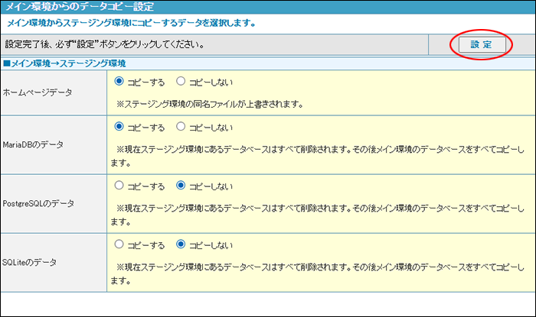This screenshot has width=536, height=317.
Task: Select コピーしない radio for ホームページデータ
Action: [x=181, y=81]
